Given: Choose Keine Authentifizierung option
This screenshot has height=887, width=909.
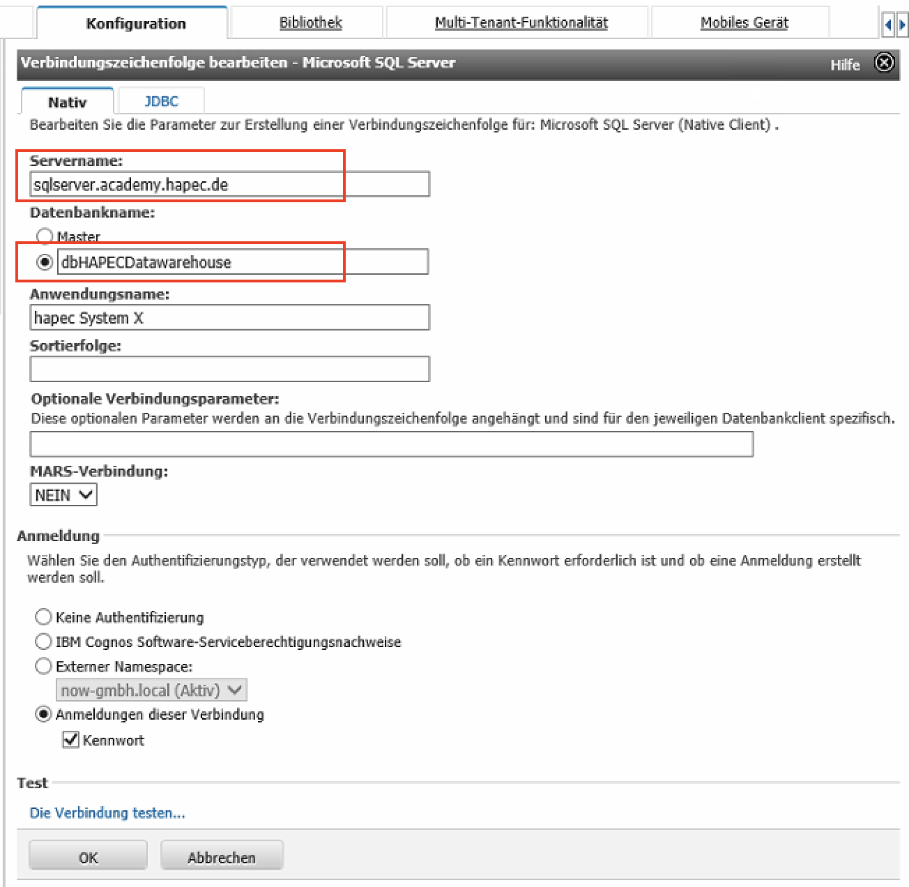Looking at the screenshot, I should (43, 617).
